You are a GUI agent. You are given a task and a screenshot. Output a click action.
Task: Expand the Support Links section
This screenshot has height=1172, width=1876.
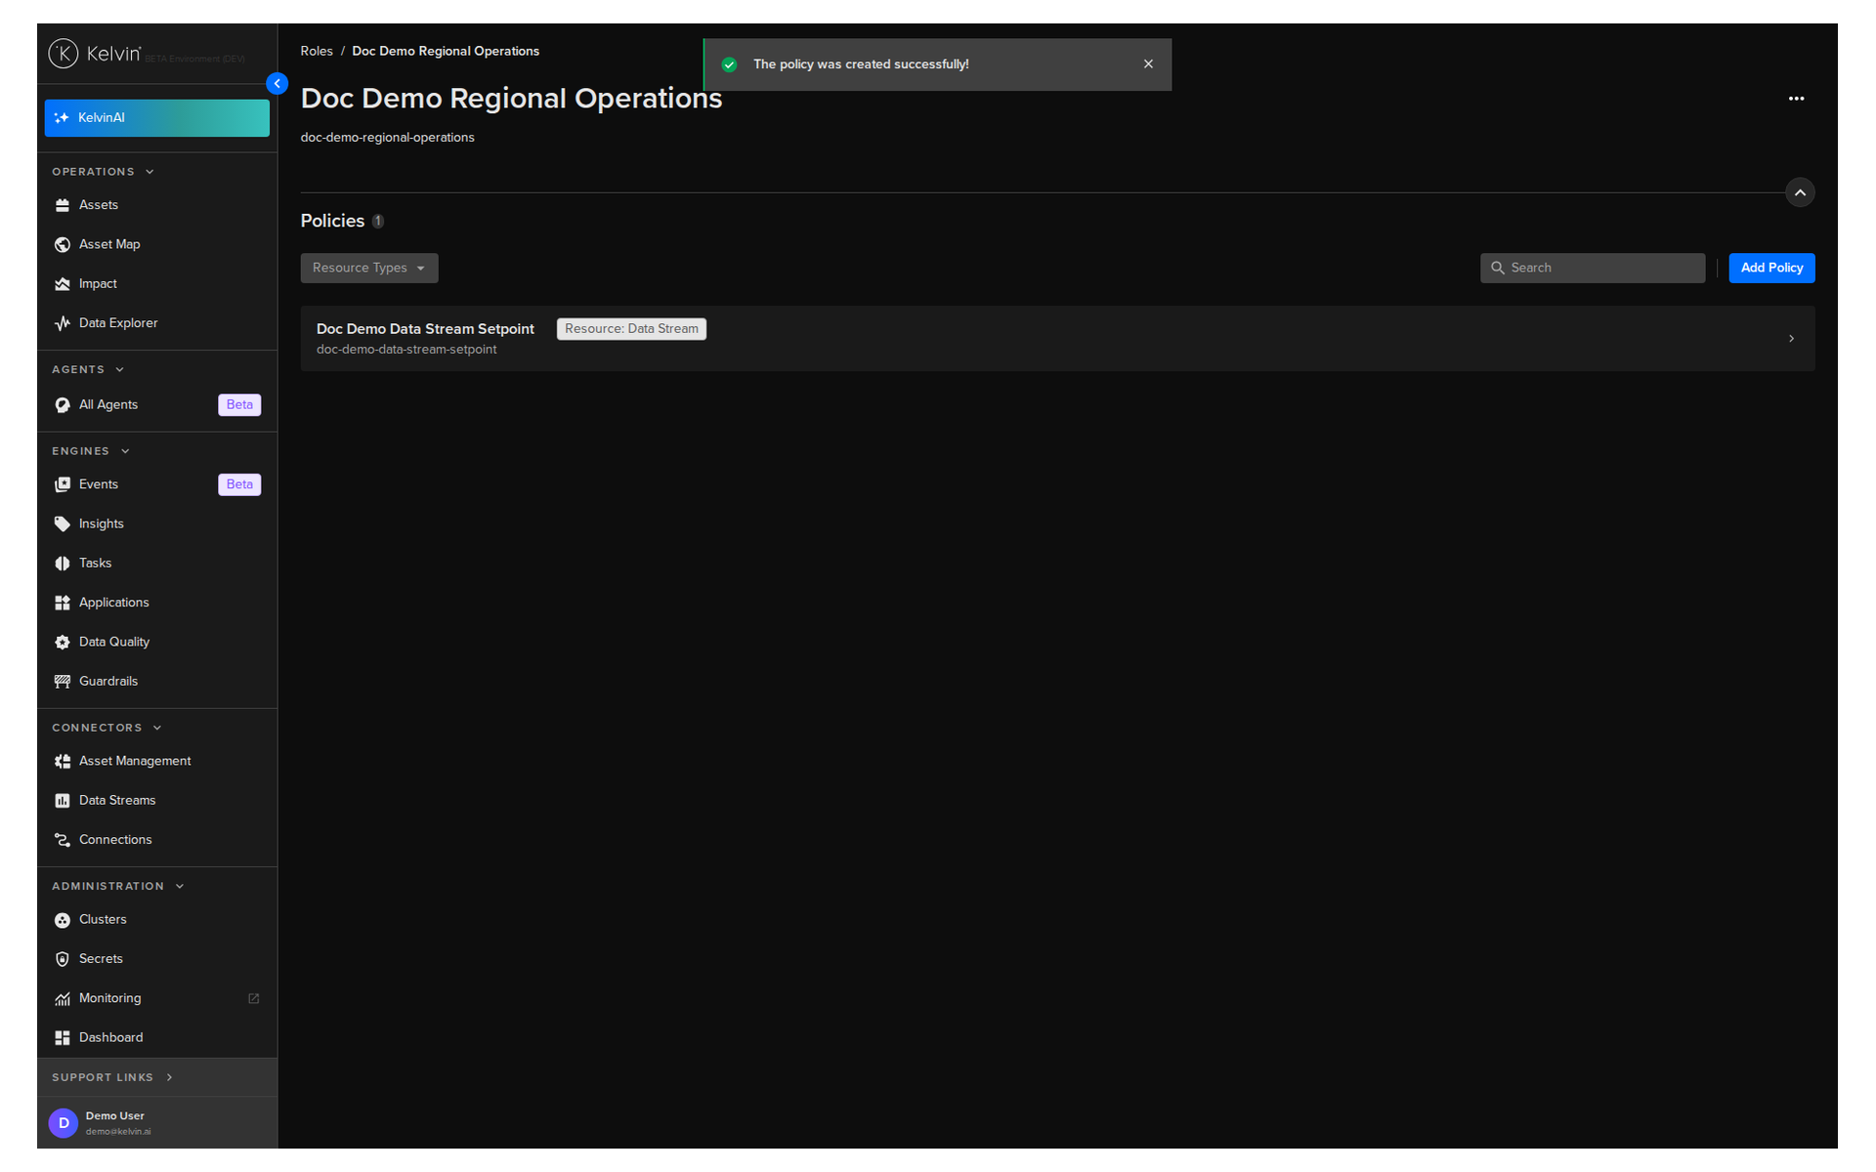click(112, 1077)
